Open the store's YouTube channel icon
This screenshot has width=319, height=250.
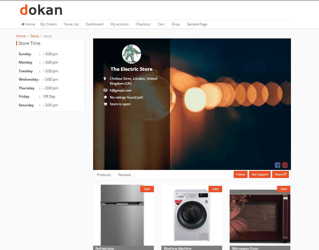click(x=285, y=165)
